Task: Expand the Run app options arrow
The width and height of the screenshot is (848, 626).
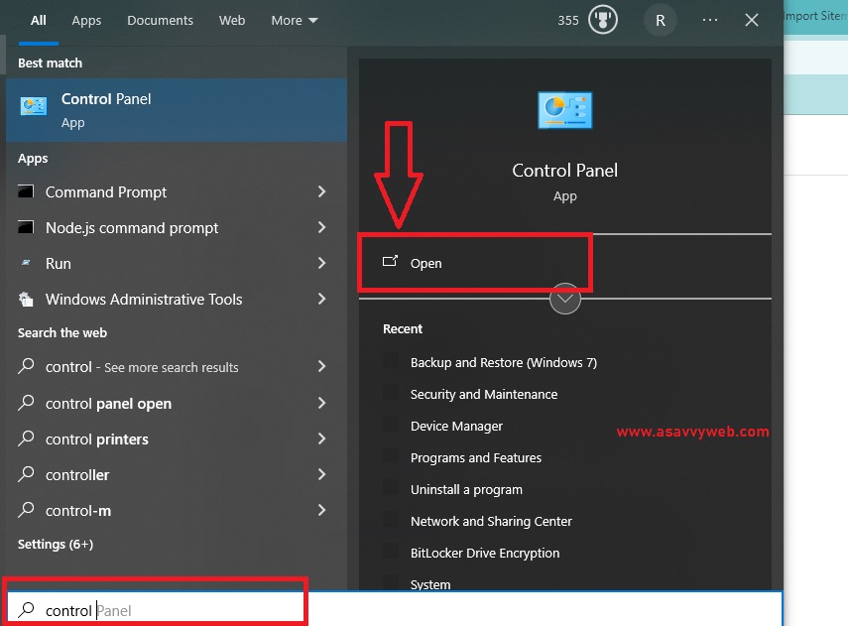Action: (x=321, y=263)
